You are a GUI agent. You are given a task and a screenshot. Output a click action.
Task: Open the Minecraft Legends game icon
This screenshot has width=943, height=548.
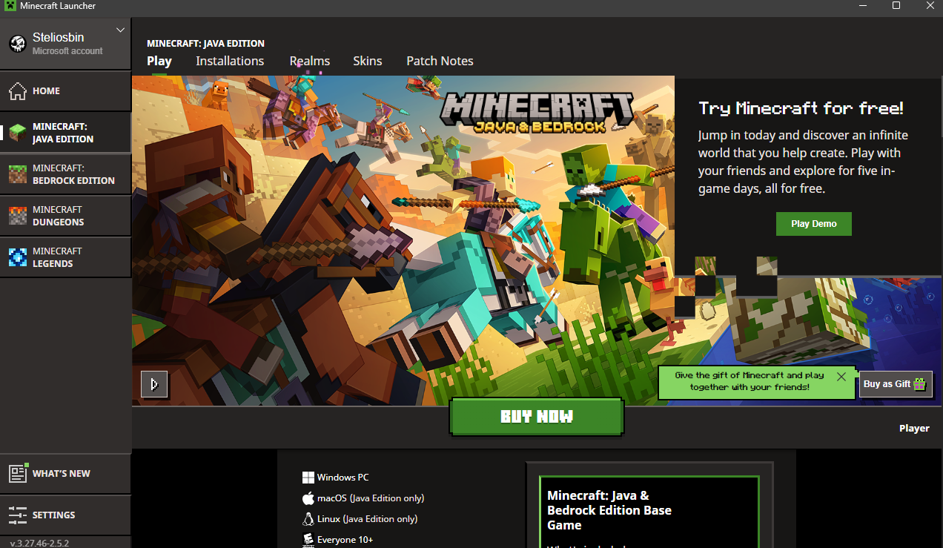click(17, 257)
